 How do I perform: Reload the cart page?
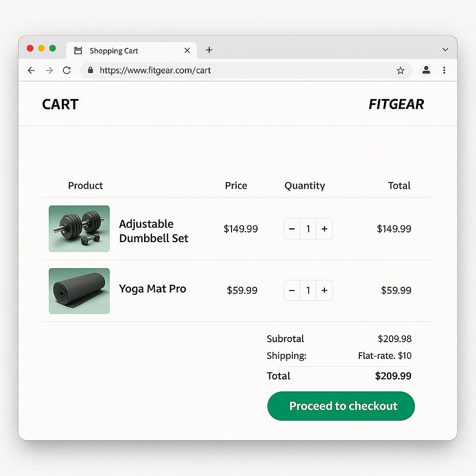pyautogui.click(x=66, y=71)
